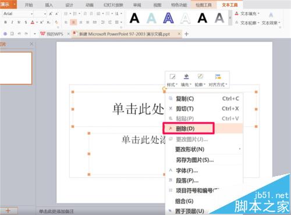Expand the 文本轮廓 dropdown
The height and width of the screenshot is (215, 291).
coord(258,23)
